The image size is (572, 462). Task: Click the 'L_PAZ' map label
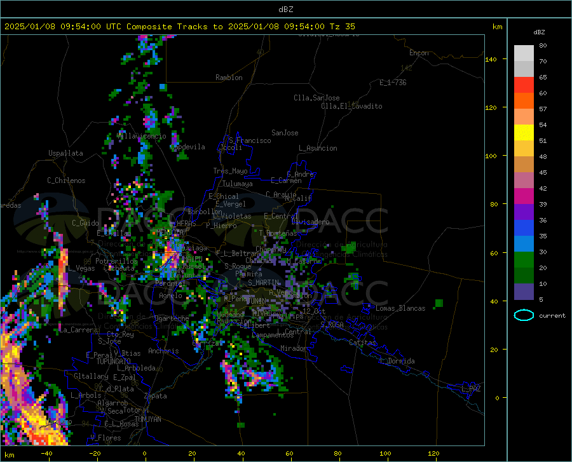click(471, 389)
